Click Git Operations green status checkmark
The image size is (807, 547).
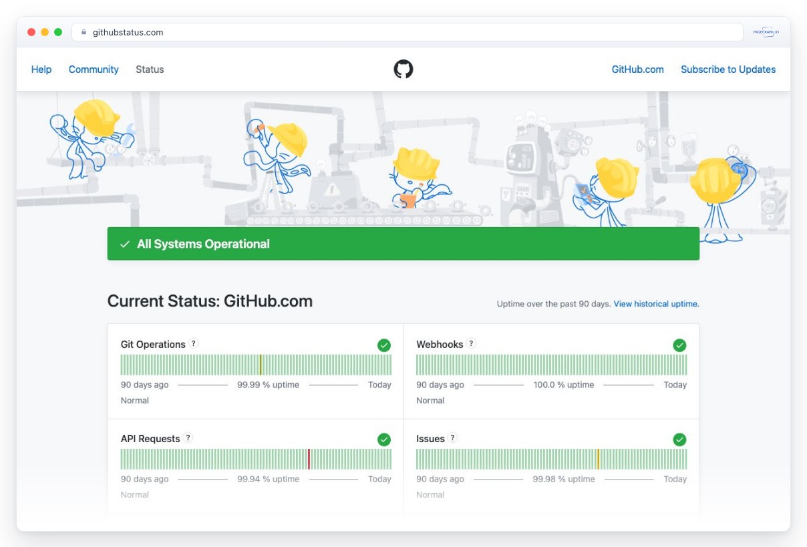(x=384, y=345)
